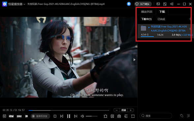Open the 已完成 completed downloads tab
Screen dimensions: 194x121
coord(161,19)
